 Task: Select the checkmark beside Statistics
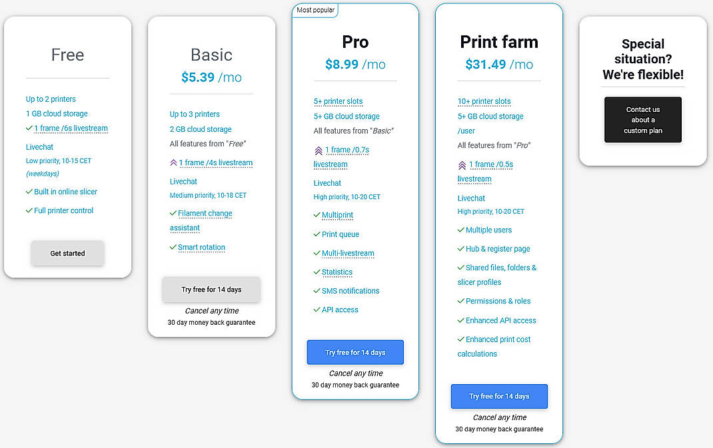point(315,272)
